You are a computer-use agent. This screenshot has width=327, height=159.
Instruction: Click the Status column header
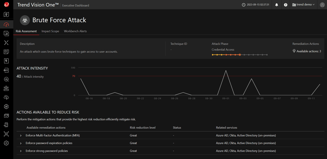tap(177, 127)
